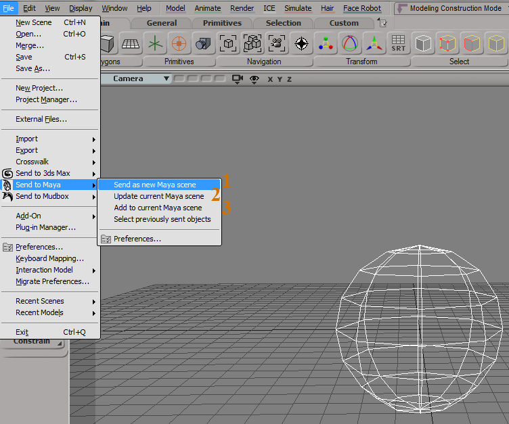Choose Add to current Maya scene

(159, 208)
